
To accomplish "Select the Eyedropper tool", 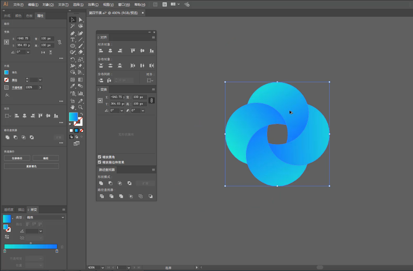I will [73, 86].
